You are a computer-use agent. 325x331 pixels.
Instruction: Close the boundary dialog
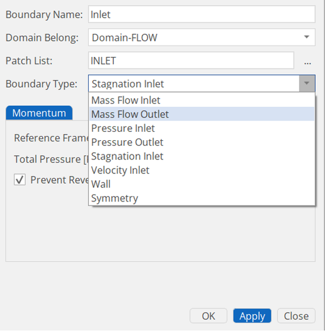click(296, 316)
